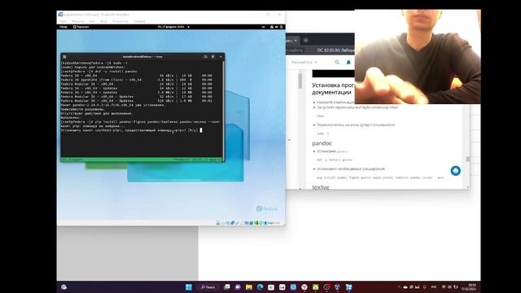Screen dimensions: 521x293
Task: Close the VirtualBox window
Action: click(279, 15)
